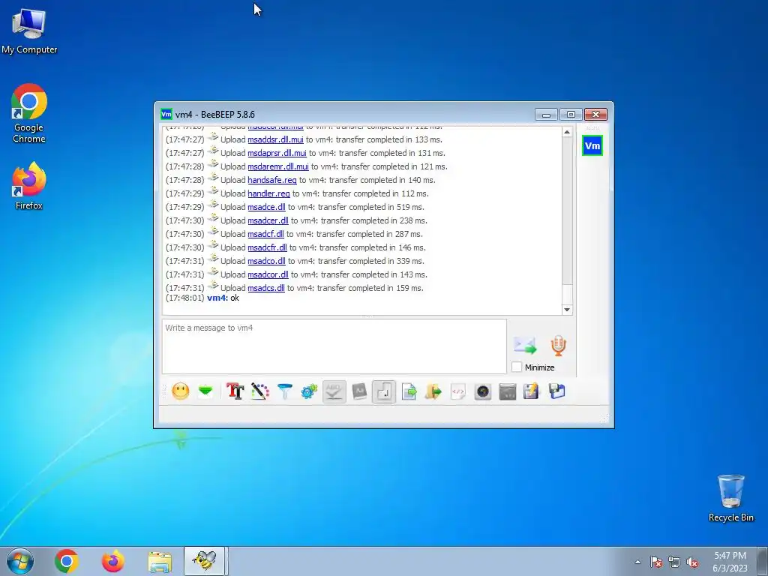
Task: Open the msadcf.dll file link
Action: tap(265, 234)
